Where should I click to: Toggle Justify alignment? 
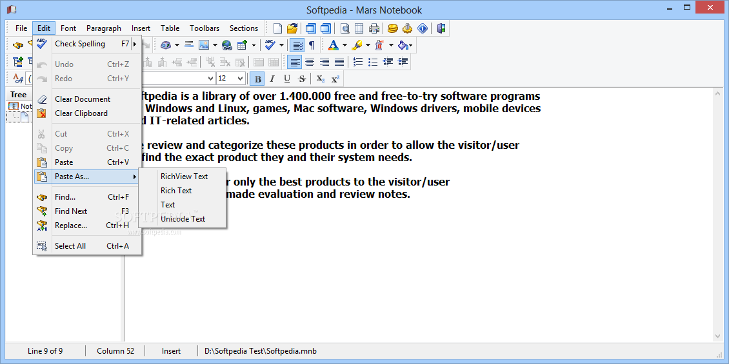tap(339, 62)
